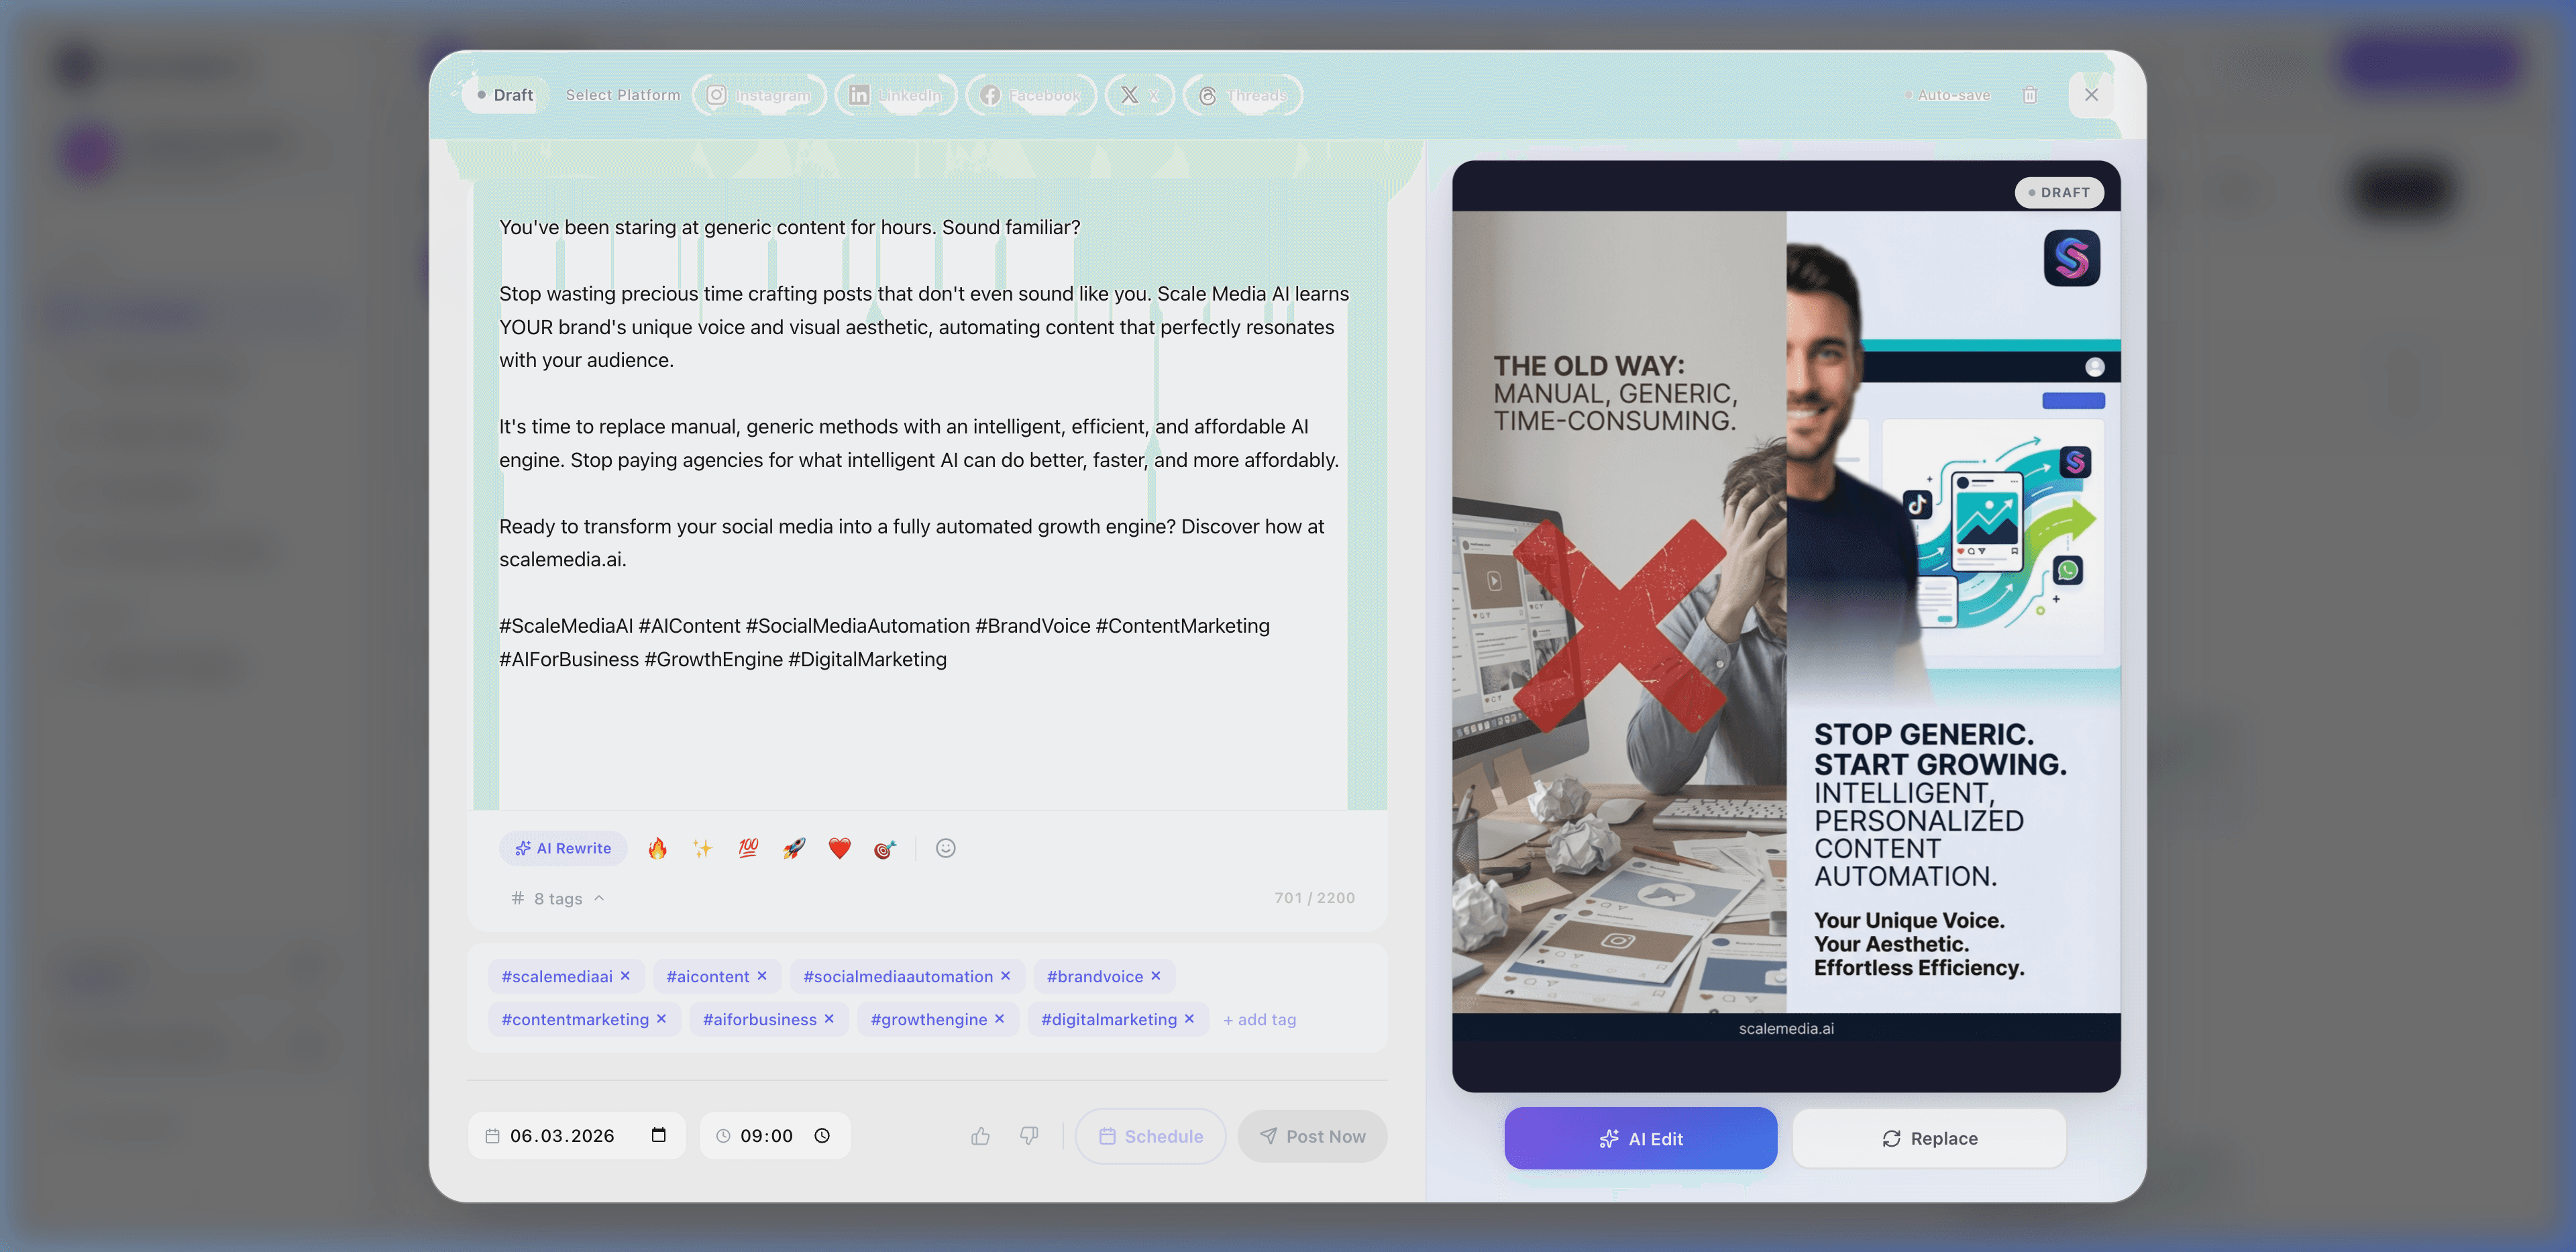Click the Replace image button
The image size is (2576, 1252).
click(1929, 1138)
